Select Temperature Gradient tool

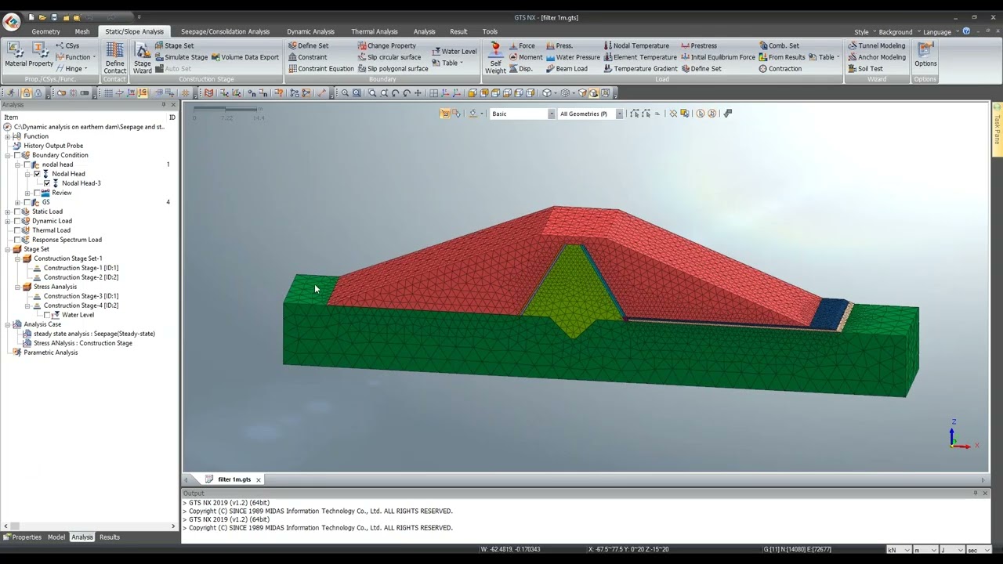(x=640, y=69)
